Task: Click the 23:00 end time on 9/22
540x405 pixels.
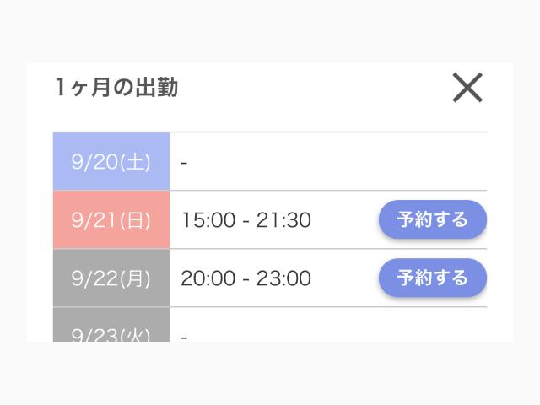Action: click(283, 278)
